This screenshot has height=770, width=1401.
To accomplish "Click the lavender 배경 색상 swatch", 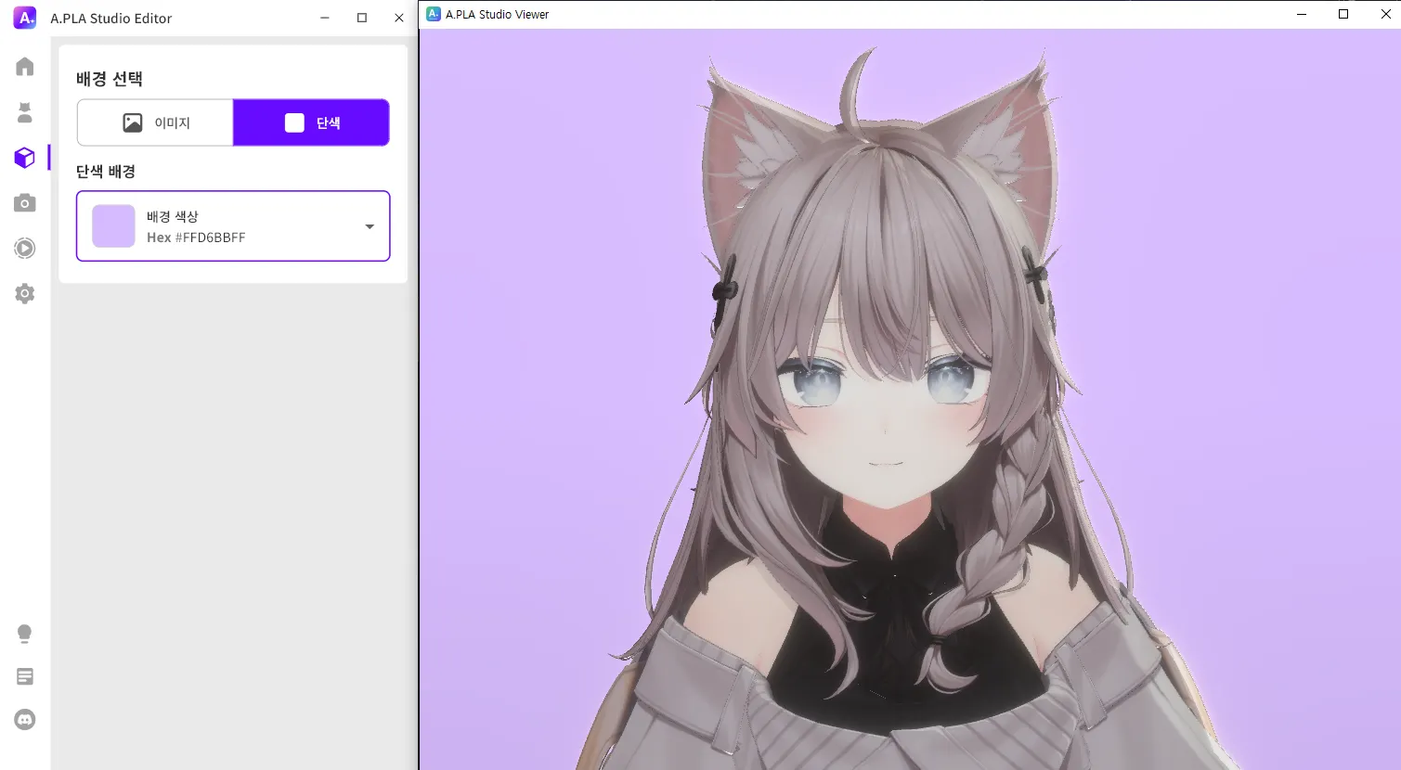I will [113, 226].
